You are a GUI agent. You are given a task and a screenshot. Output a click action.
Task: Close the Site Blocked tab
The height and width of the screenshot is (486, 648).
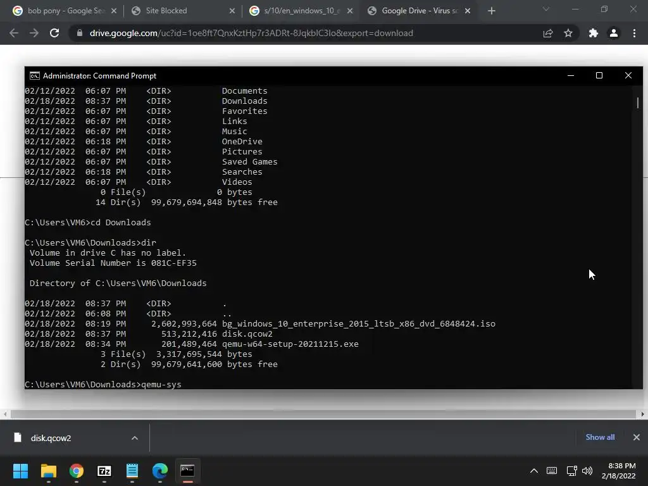pyautogui.click(x=232, y=11)
